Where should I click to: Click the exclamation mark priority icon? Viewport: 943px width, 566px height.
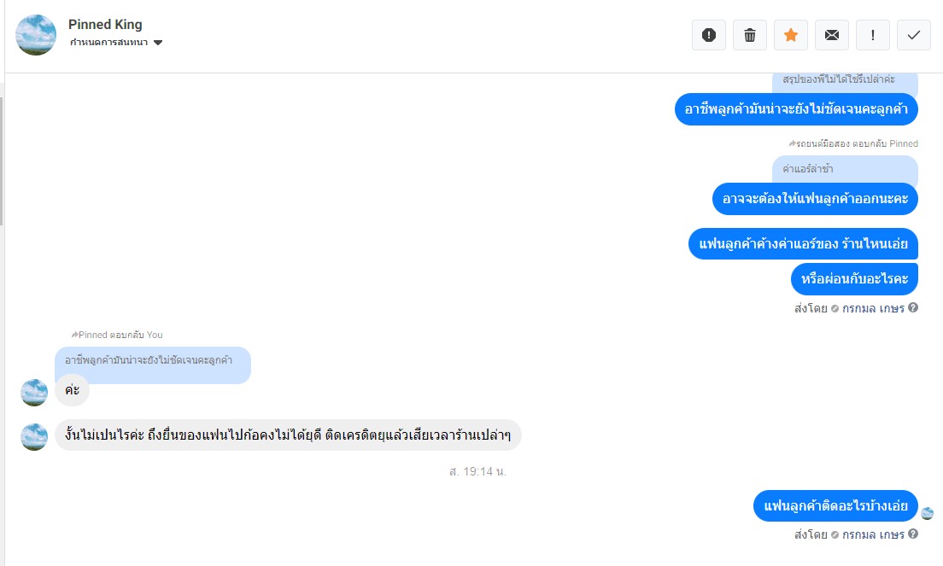click(873, 35)
